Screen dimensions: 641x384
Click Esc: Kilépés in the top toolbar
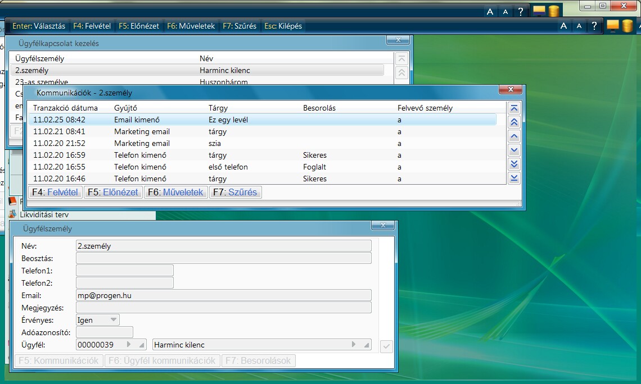(x=283, y=26)
